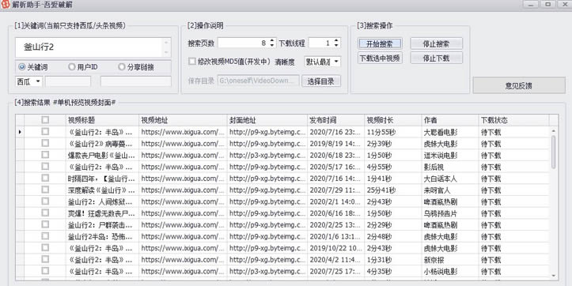Click the title 爽爆！狂虐无数丧尸
Screen dimensions: 572x286
point(101,213)
